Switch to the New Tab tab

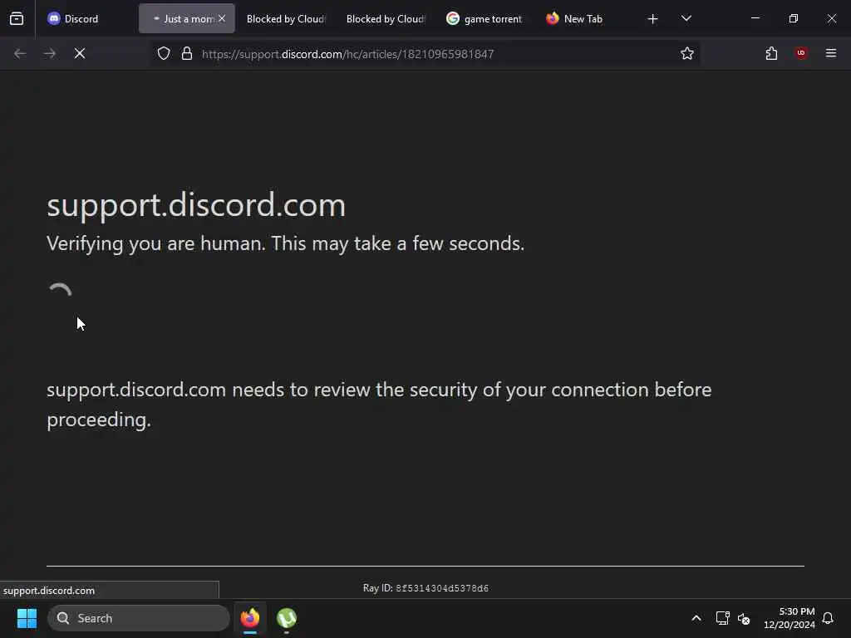583,19
